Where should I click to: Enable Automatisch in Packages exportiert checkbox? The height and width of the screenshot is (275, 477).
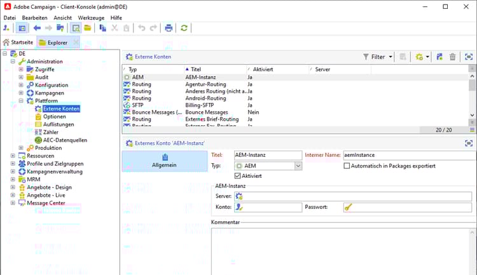point(347,166)
